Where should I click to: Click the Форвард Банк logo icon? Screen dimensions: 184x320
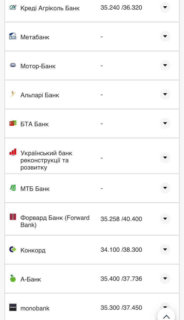pyautogui.click(x=13, y=217)
